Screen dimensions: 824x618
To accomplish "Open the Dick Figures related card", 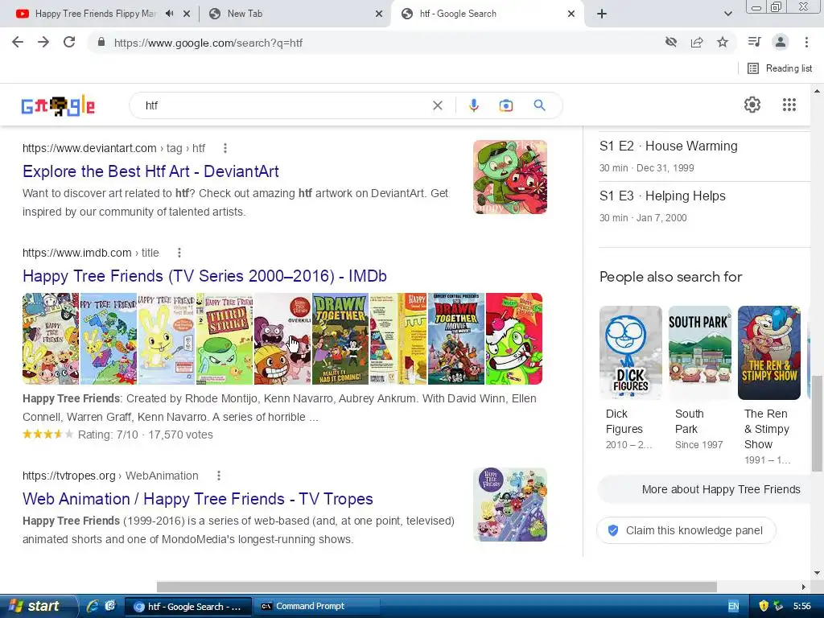I will click(630, 378).
